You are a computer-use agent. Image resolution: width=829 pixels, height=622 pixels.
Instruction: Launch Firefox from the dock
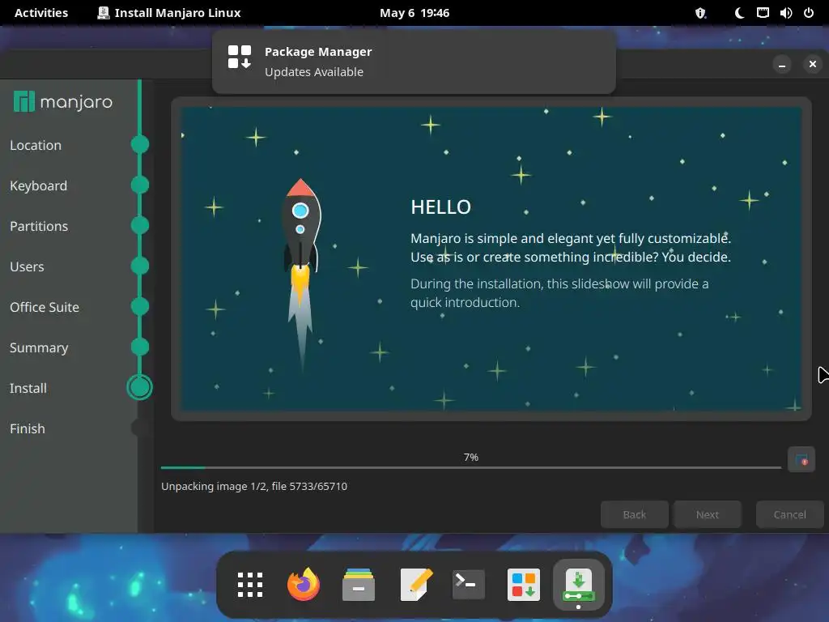(304, 585)
